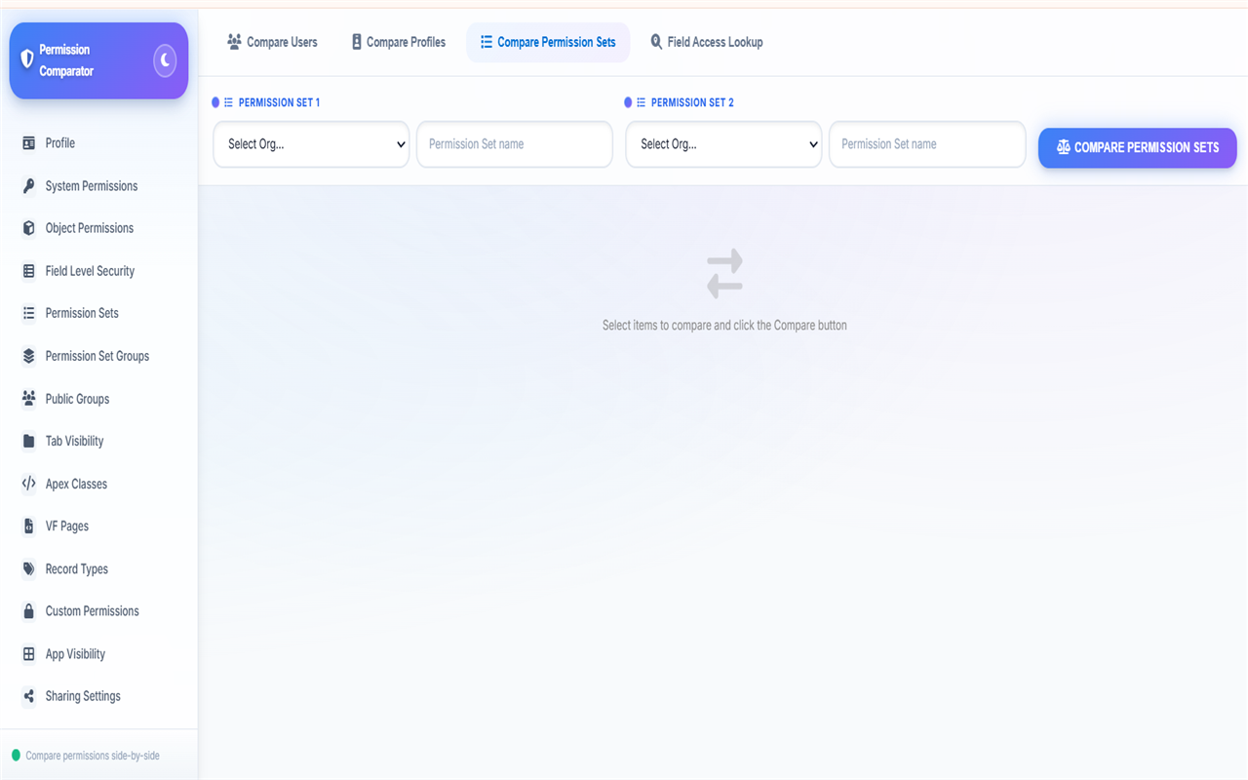Click the App Visibility grid icon

(x=28, y=654)
